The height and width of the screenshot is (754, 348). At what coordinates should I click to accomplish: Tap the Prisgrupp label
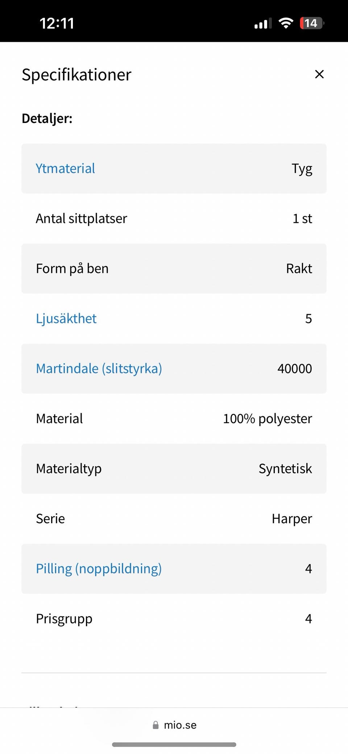pyautogui.click(x=64, y=619)
